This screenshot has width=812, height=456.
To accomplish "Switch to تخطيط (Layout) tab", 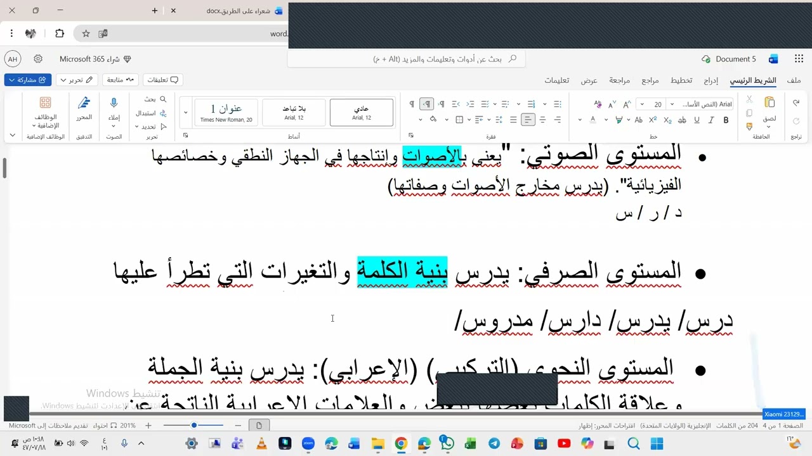I will (x=681, y=80).
